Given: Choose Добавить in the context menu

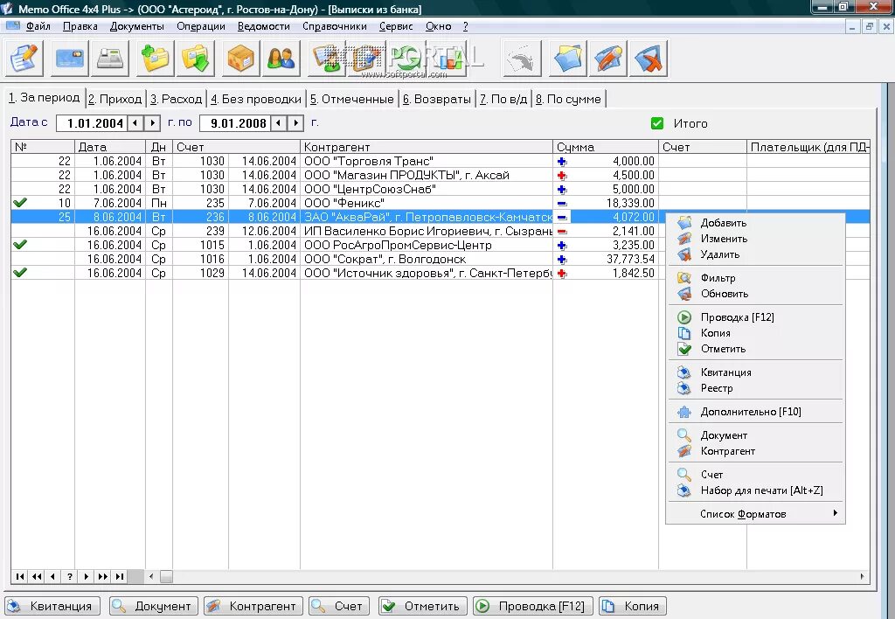Looking at the screenshot, I should (756, 223).
